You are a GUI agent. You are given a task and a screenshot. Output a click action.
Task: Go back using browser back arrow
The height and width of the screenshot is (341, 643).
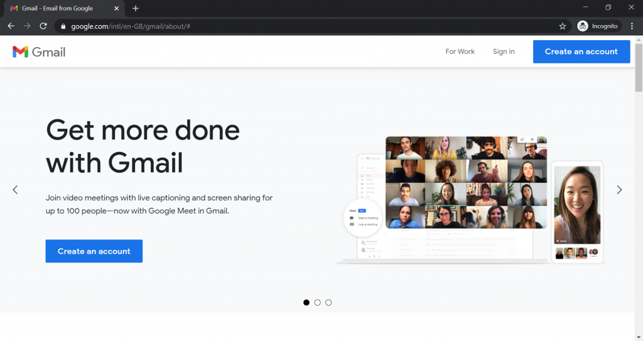(11, 26)
